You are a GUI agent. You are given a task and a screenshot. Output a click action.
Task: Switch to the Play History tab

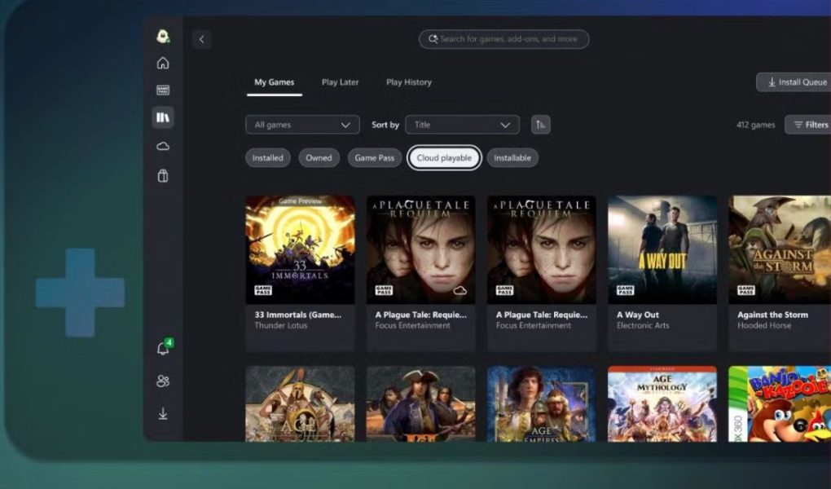coord(409,82)
